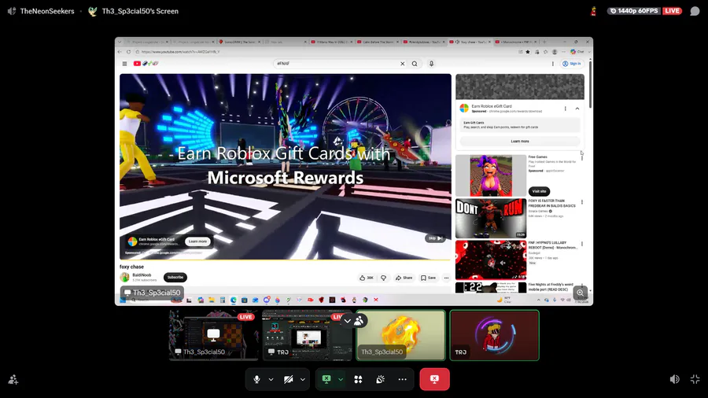Screen dimensions: 708x398
Task: Toggle the green screen share button
Action: (326, 379)
